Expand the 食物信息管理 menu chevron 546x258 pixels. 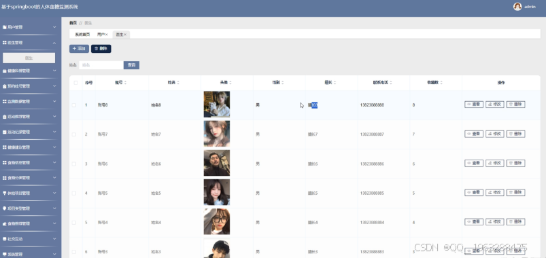[x=54, y=162]
